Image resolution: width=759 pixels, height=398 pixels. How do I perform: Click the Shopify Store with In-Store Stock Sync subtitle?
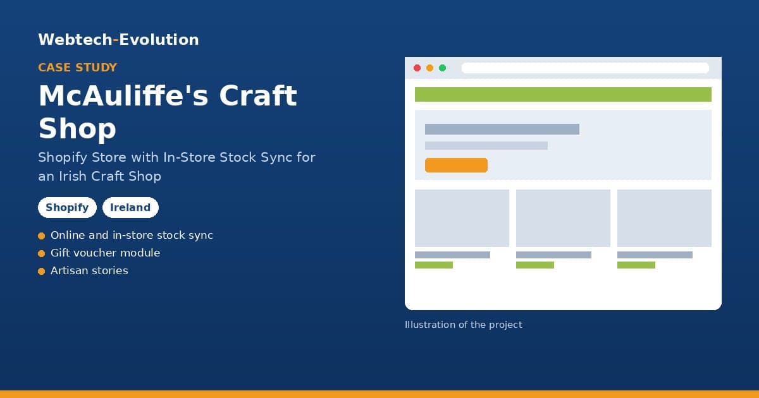pos(176,167)
